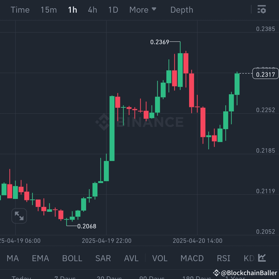Open the Time interval selector
The height and width of the screenshot is (279, 279).
pos(20,10)
